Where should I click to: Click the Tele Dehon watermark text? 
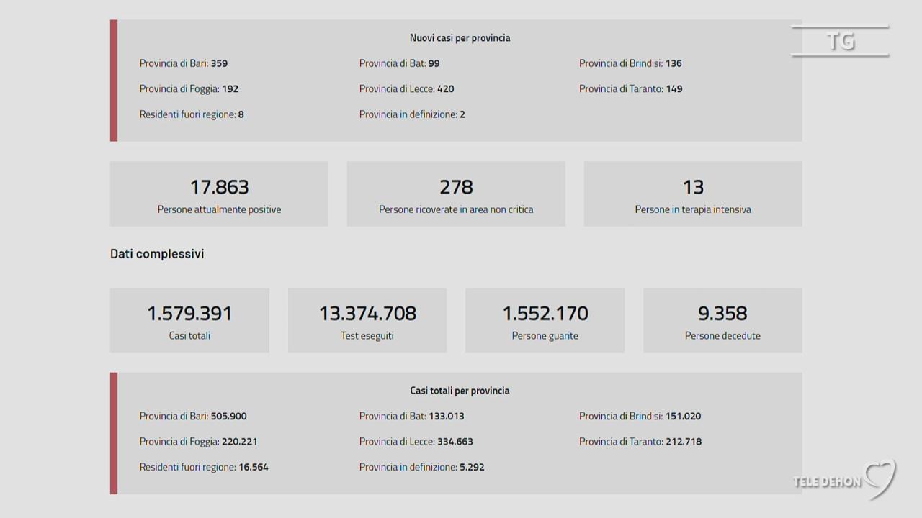click(x=827, y=482)
